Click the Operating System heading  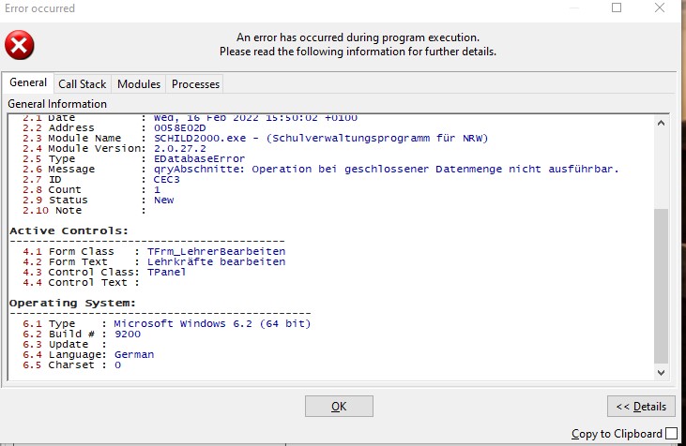72,303
